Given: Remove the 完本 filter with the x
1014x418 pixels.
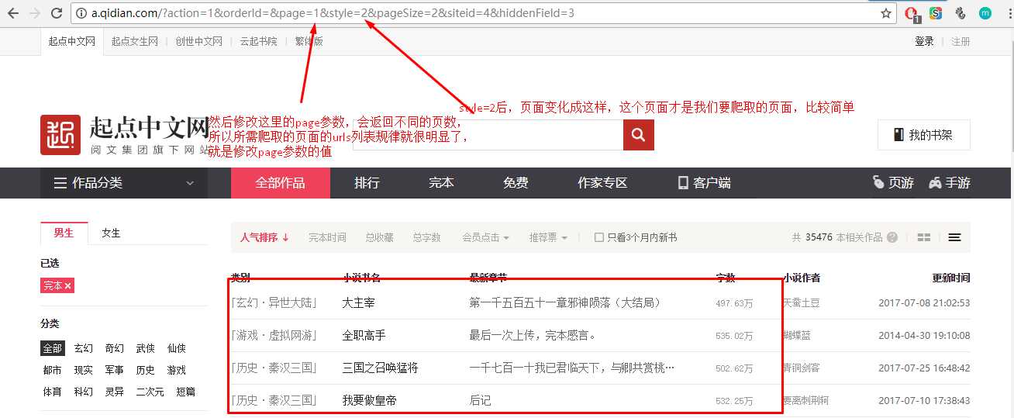Looking at the screenshot, I should click(68, 286).
